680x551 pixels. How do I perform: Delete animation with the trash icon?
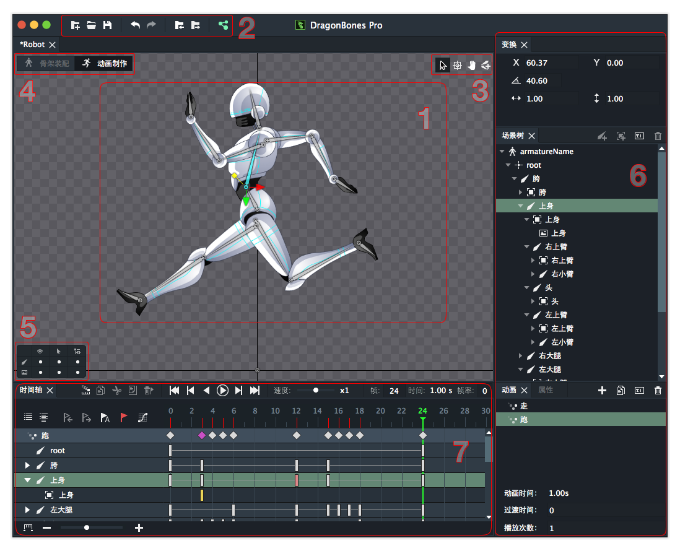point(658,391)
